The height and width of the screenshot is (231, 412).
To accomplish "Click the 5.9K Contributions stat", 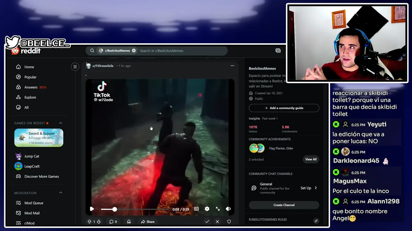I will (289, 129).
